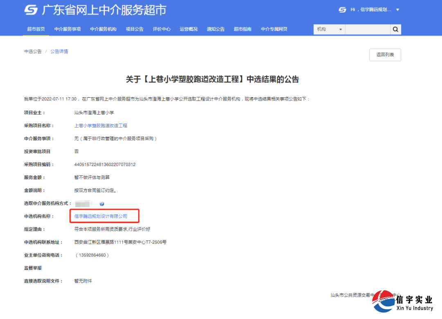Click the 信宇腾远规划设计有限公司 winning agency link
Viewport: 442px width, 319px height.
tap(101, 216)
